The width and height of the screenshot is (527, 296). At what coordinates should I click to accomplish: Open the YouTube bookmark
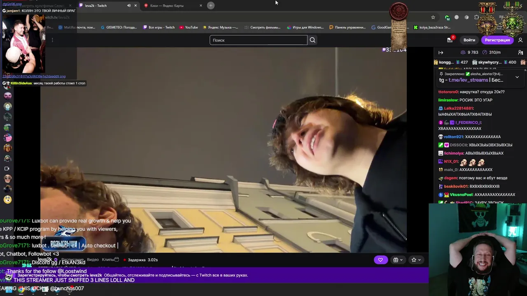(188, 28)
